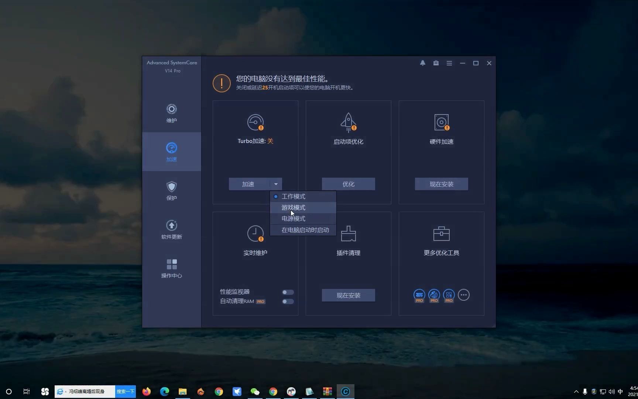Viewport: 638px width, 399px height.
Task: Open Microsoft Edge from the taskbar
Action: [165, 392]
